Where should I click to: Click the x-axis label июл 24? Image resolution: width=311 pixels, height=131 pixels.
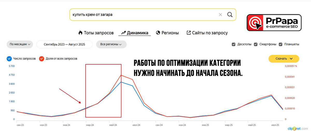coord(136,125)
